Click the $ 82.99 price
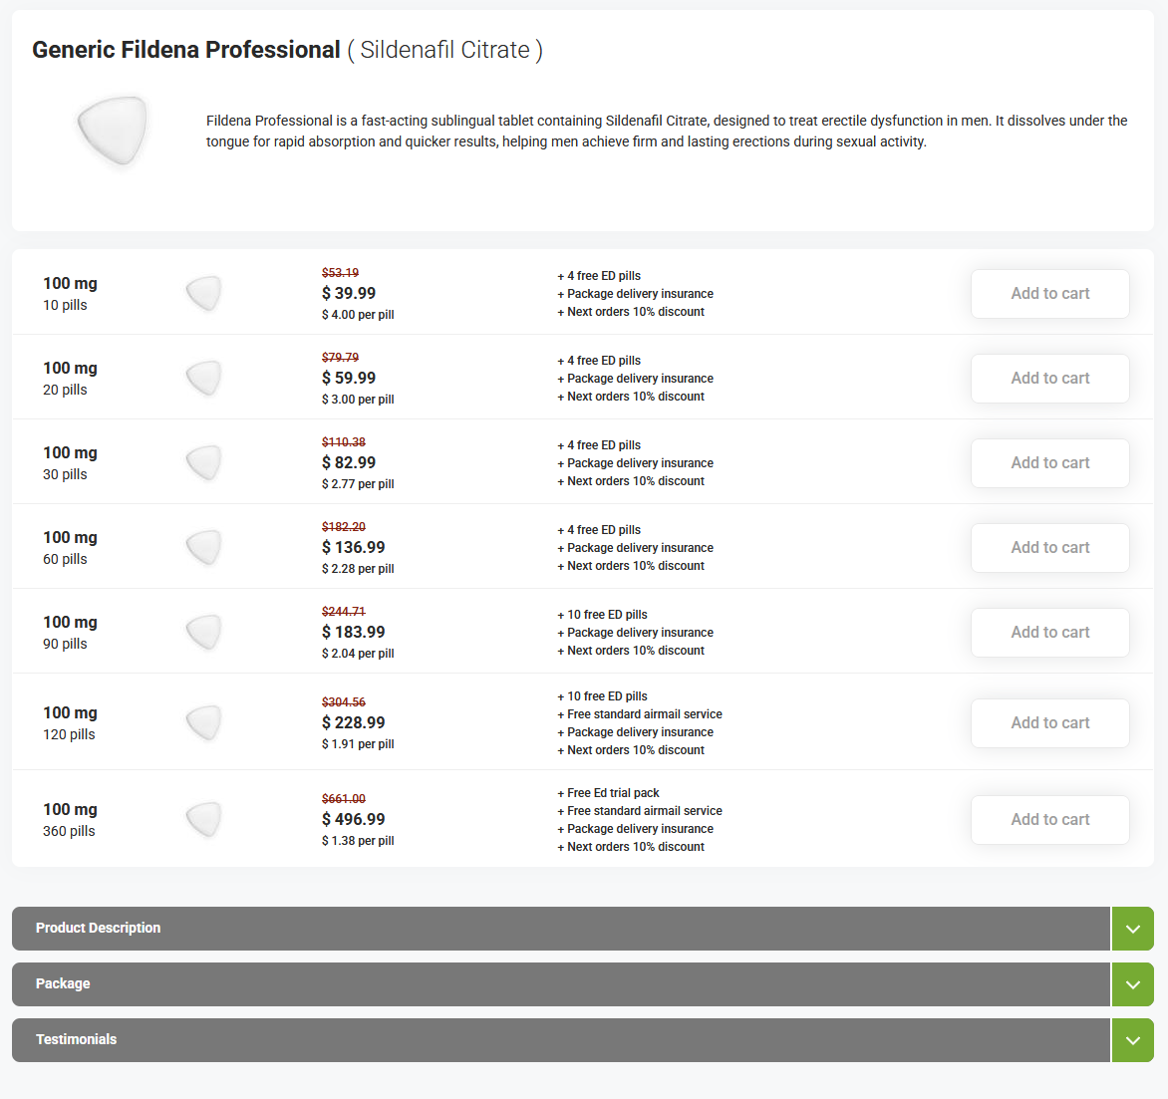This screenshot has width=1168, height=1099. 349,463
